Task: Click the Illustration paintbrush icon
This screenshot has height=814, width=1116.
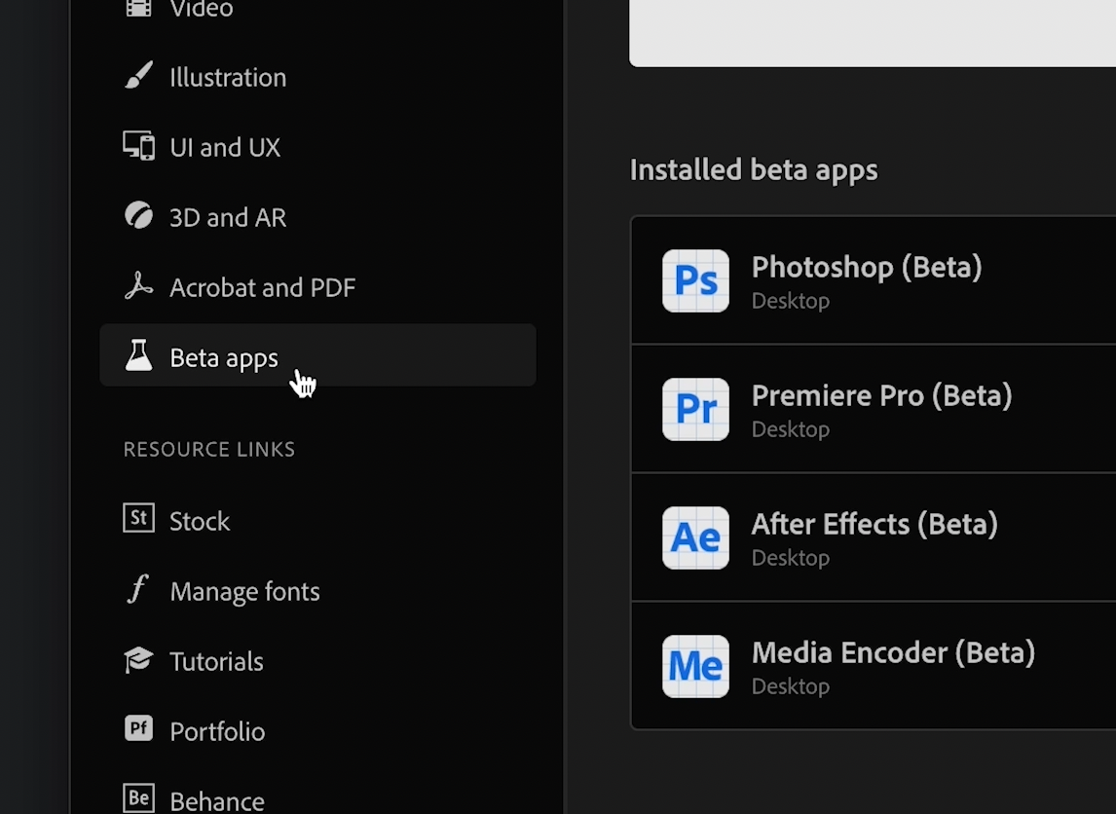Action: (x=139, y=75)
